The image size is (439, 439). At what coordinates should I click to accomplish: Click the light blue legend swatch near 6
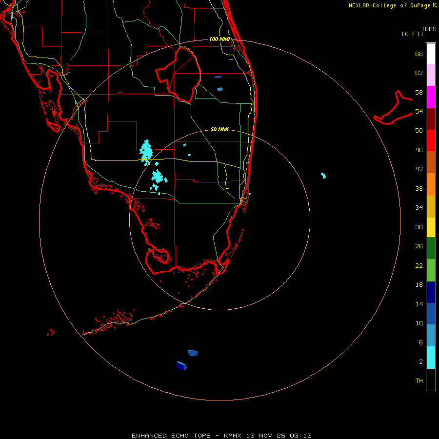coord(431,335)
